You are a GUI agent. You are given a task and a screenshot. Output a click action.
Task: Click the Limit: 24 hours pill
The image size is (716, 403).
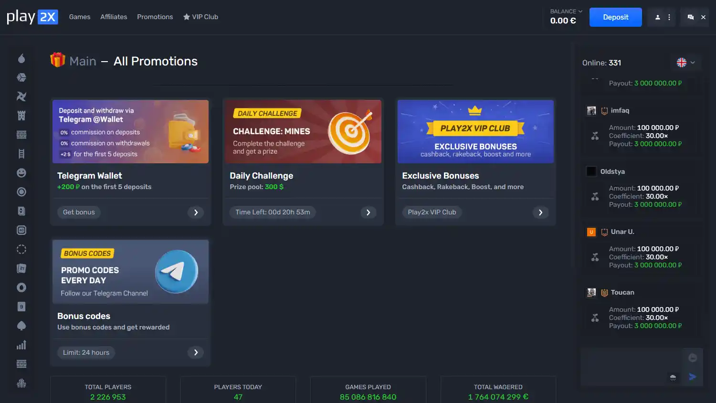(86, 352)
